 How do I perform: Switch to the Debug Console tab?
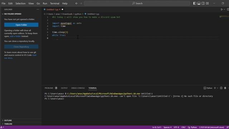[78, 88]
